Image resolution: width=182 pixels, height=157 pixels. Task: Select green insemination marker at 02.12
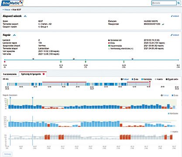point(61,62)
